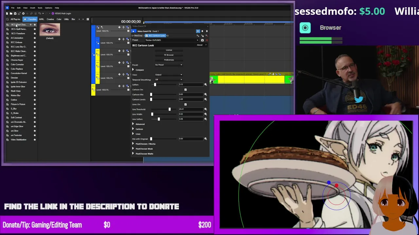Expand the Lines section
The image size is (419, 235).
click(x=133, y=134)
